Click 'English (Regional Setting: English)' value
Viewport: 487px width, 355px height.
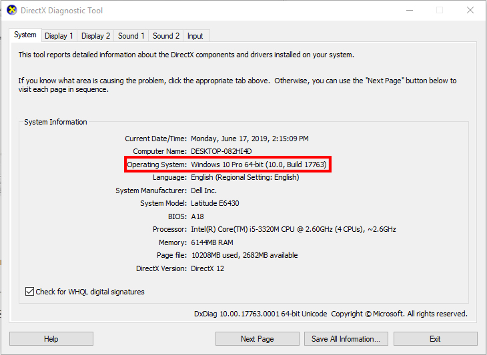coord(245,177)
